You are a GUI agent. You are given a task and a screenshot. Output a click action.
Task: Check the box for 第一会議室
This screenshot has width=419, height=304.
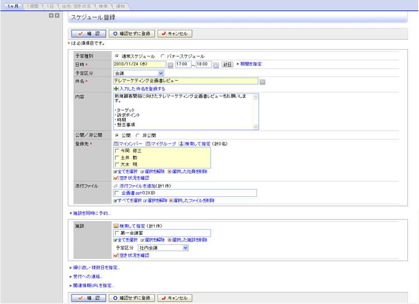[x=117, y=233]
